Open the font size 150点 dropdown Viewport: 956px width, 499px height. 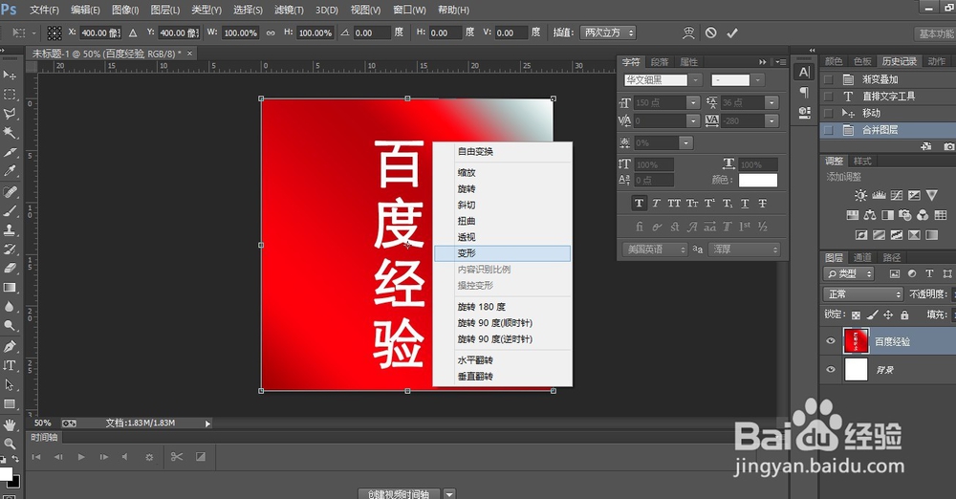(x=692, y=102)
